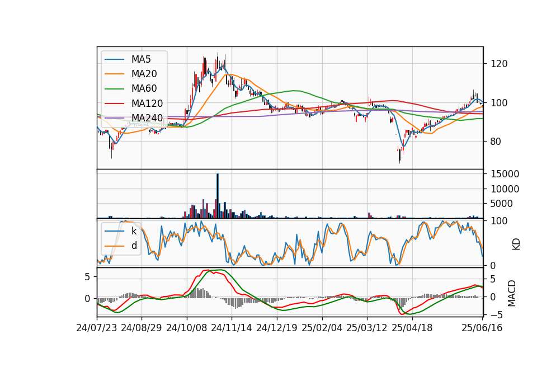Click the MA5 legend label
Screen dimensions: 537x386
pyautogui.click(x=141, y=59)
